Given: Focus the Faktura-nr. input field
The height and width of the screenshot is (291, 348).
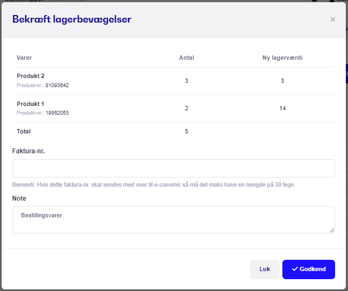Looking at the screenshot, I should click(174, 168).
